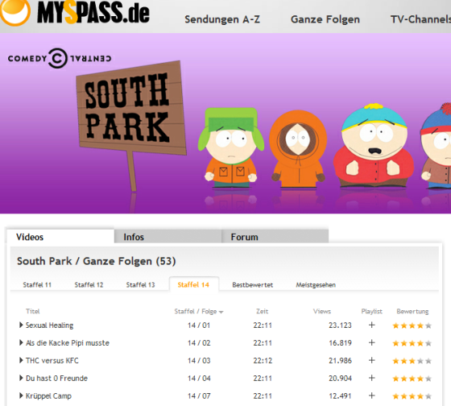Open the Du hast 0 Freunde episode

click(56, 378)
